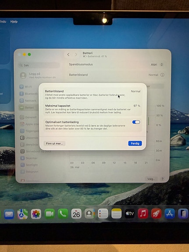Image resolution: width=189 pixels, height=252 pixels.
Task: Open the Hjelp menu
Action: (14, 21)
